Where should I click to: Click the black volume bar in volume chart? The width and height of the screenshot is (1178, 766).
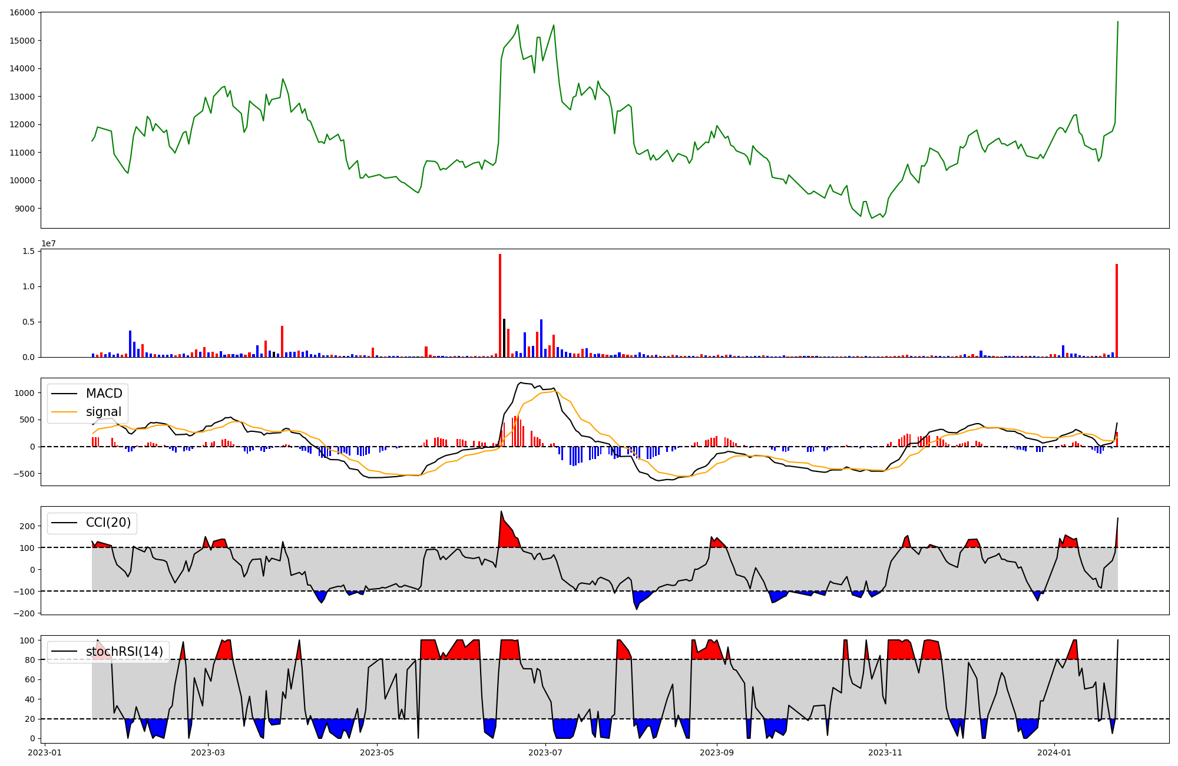pos(504,338)
